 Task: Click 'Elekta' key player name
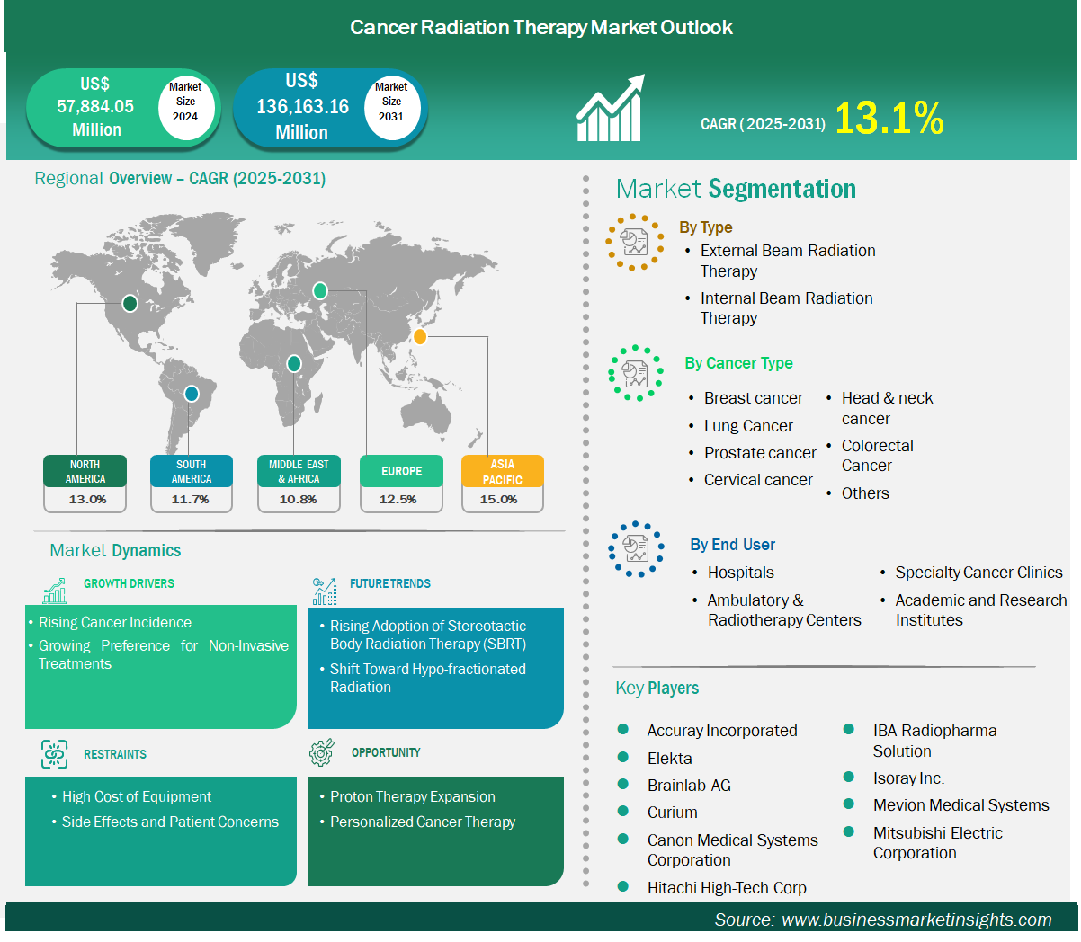(670, 759)
